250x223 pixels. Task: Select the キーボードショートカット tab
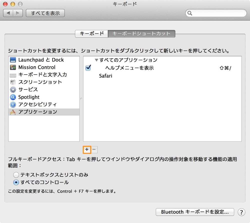141,34
